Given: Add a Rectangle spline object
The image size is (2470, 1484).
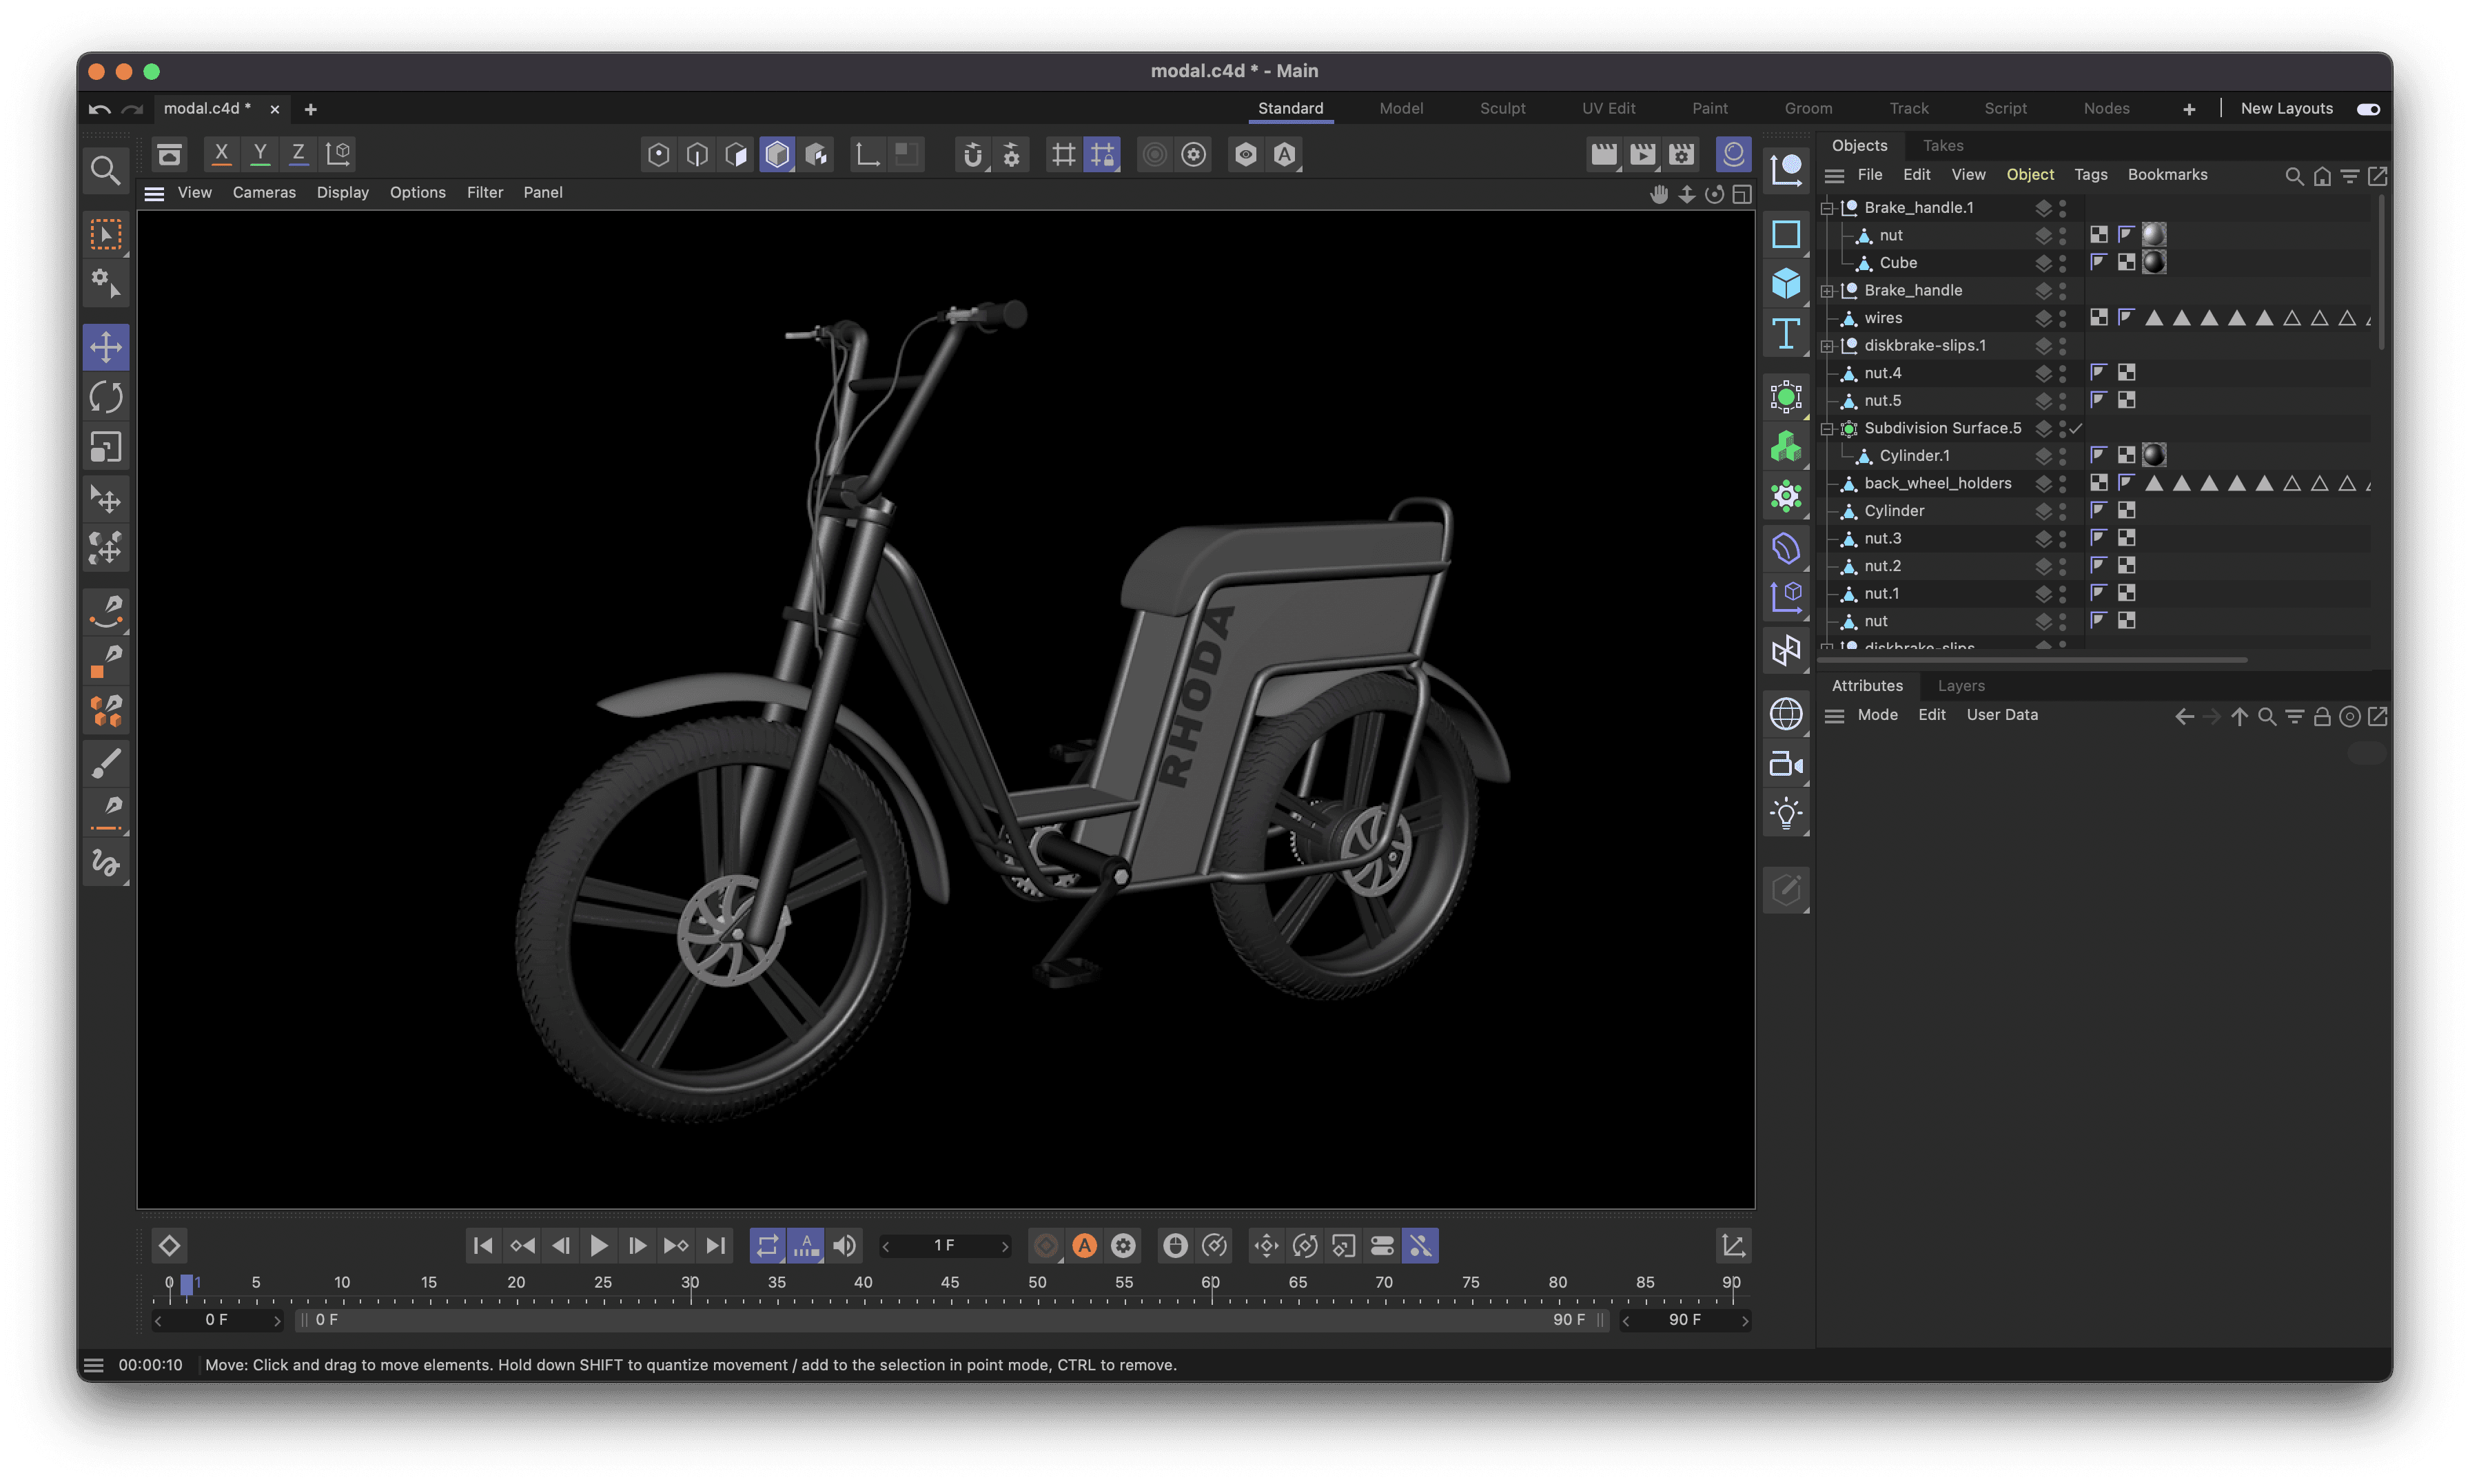Looking at the screenshot, I should [x=1786, y=234].
